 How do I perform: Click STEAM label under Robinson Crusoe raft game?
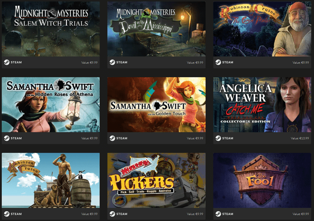point(16,214)
